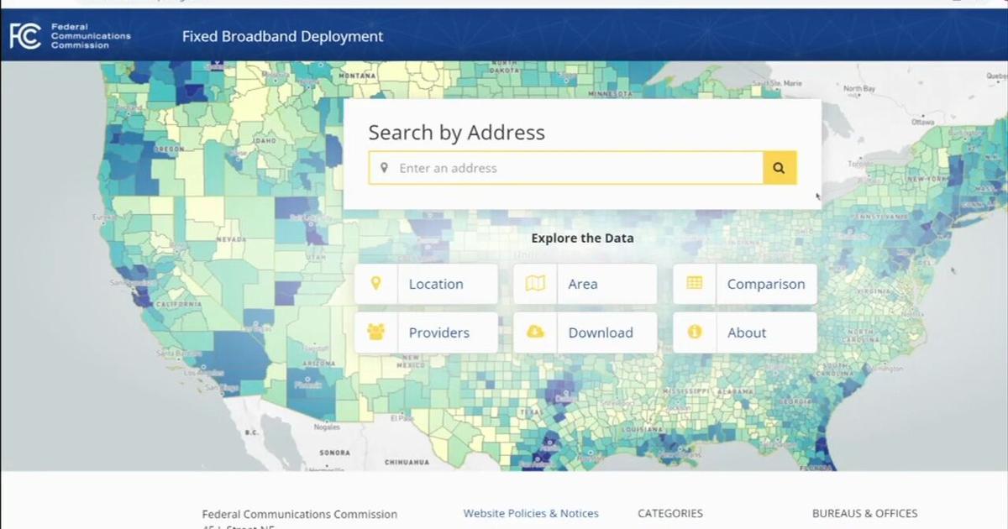Click the cloud download icon beside Download

(x=535, y=333)
